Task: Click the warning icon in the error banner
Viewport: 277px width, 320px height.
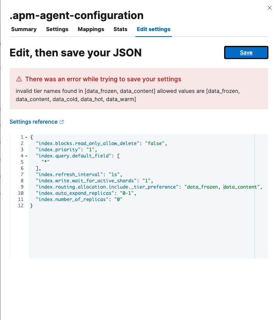Action: [19, 79]
